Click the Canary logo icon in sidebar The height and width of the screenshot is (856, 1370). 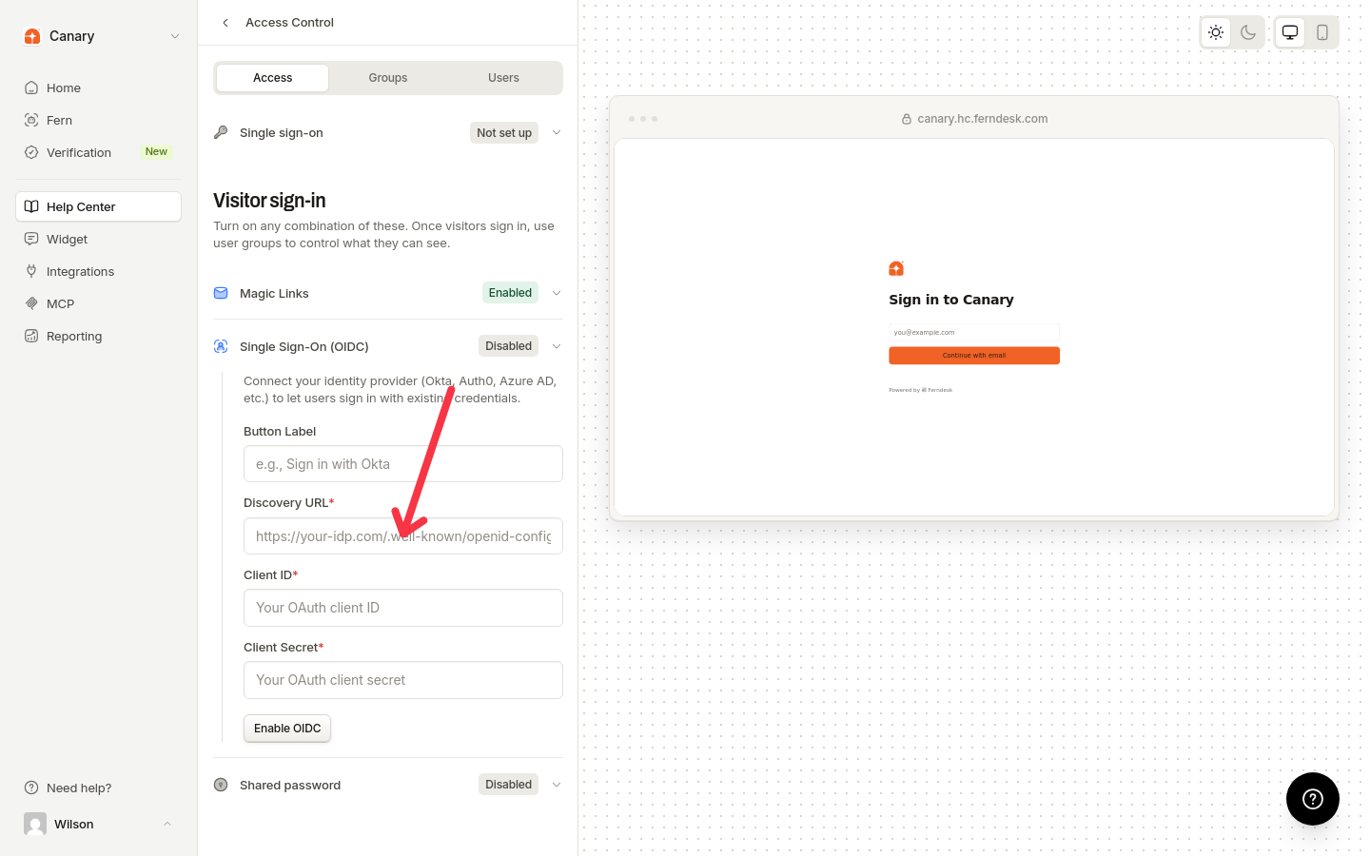click(x=32, y=36)
